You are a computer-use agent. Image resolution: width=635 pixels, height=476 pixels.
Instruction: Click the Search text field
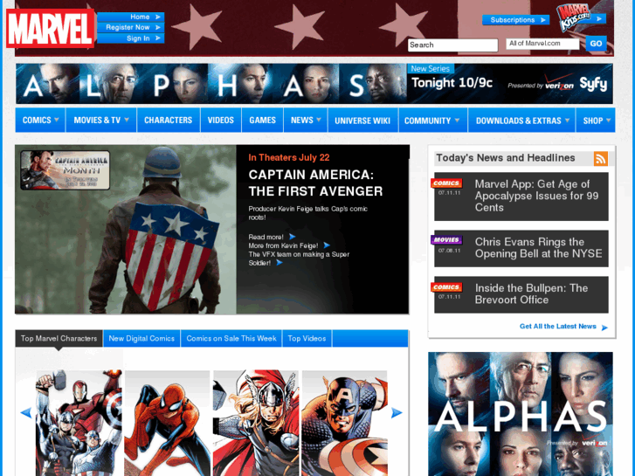pos(452,45)
